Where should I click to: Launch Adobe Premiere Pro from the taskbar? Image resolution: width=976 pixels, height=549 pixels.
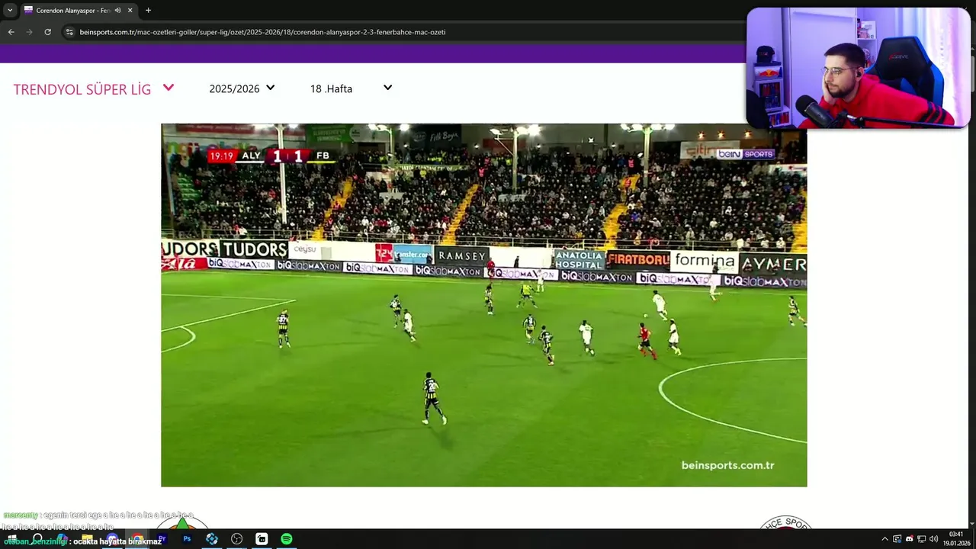click(x=162, y=538)
